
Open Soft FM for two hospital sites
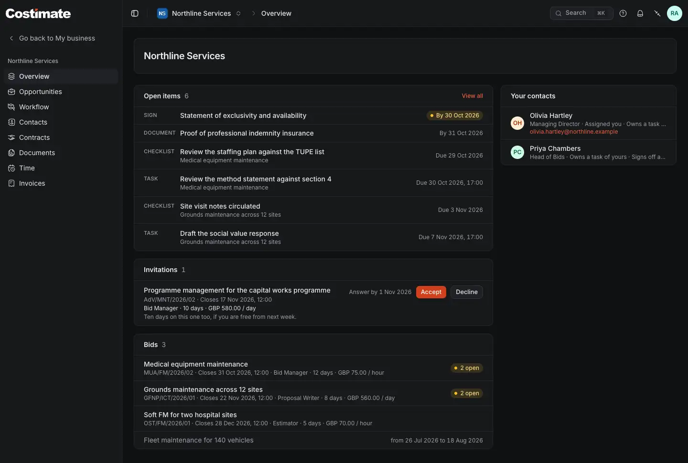[313, 419]
